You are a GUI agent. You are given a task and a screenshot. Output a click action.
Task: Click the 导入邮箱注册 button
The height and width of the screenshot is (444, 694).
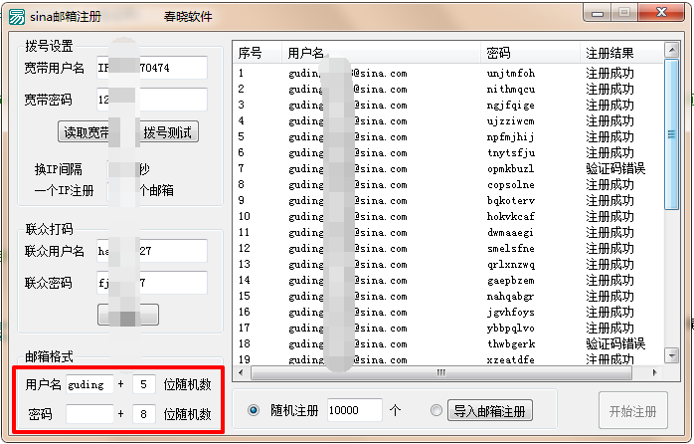pos(489,411)
